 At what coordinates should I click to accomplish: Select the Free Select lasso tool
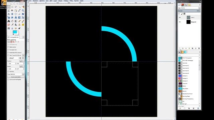pyautogui.click(x=16, y=7)
